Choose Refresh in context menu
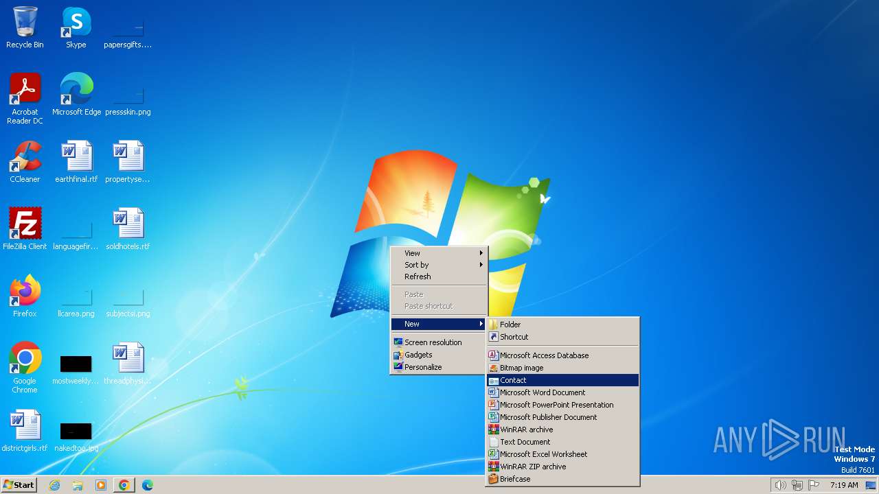Image resolution: width=879 pixels, height=494 pixels. click(x=439, y=277)
